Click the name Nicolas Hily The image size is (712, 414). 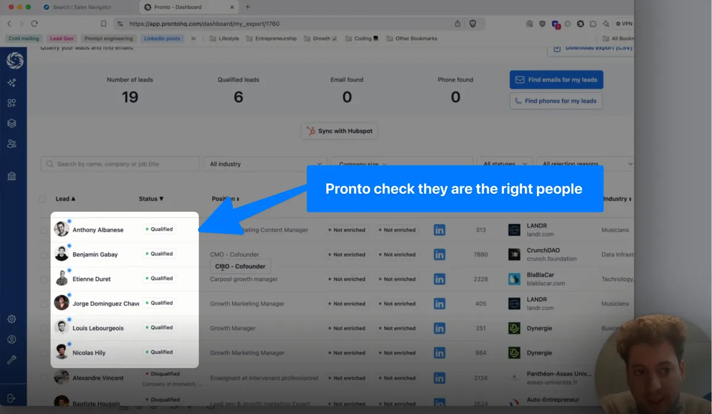click(89, 353)
